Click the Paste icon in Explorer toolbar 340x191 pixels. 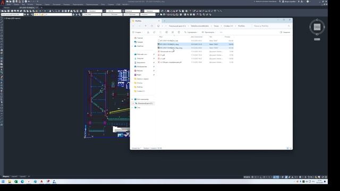(160, 32)
